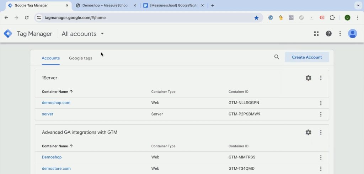Open the demostore.com container

56,168
